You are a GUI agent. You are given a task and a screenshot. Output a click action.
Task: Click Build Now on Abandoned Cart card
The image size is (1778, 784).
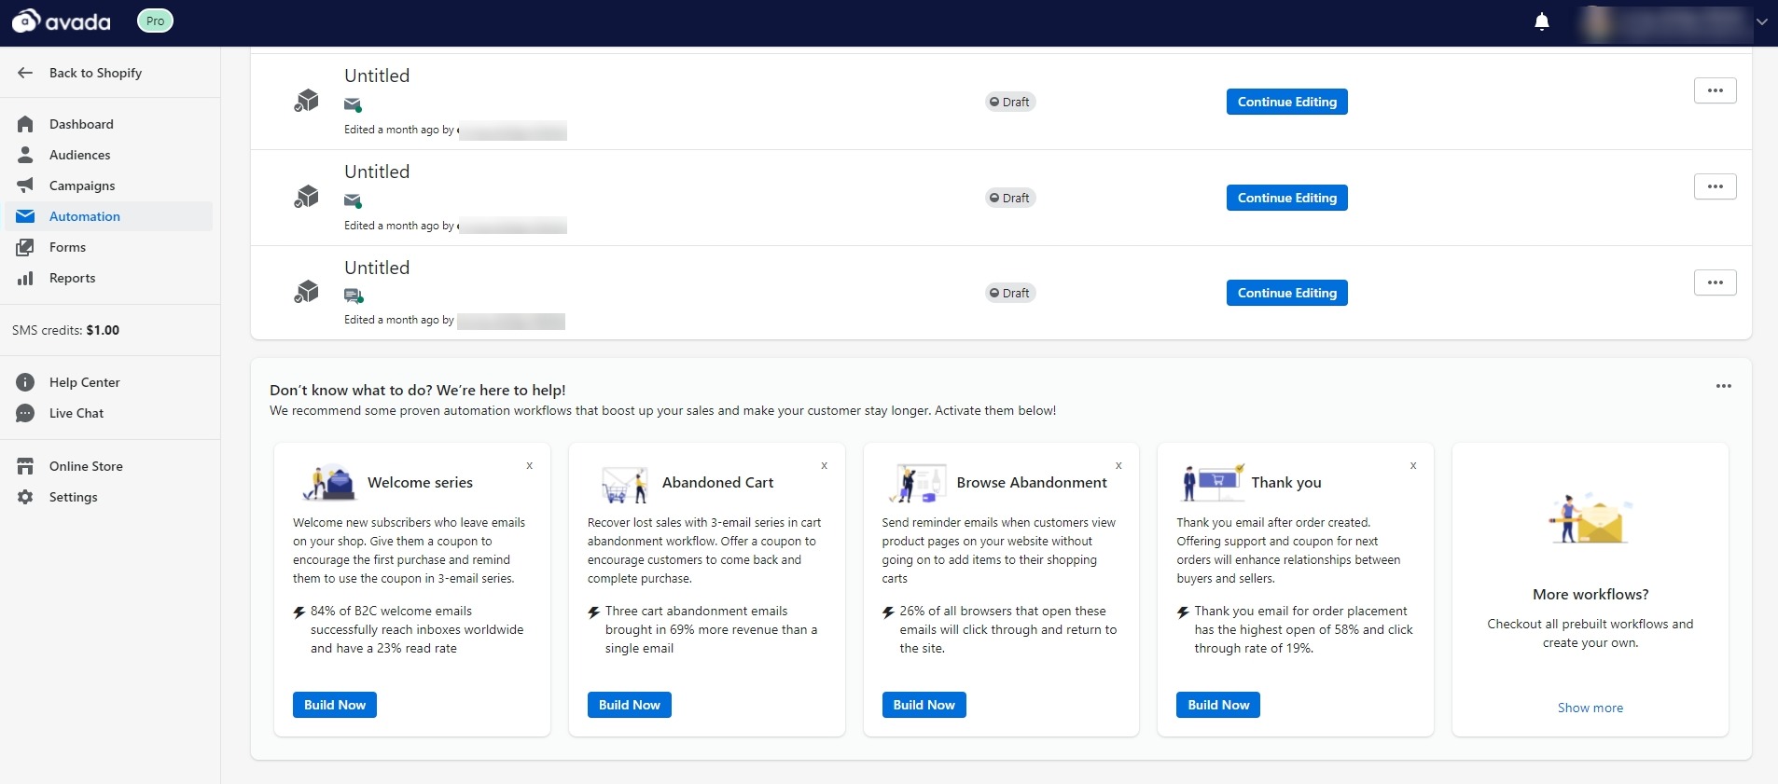(x=629, y=705)
